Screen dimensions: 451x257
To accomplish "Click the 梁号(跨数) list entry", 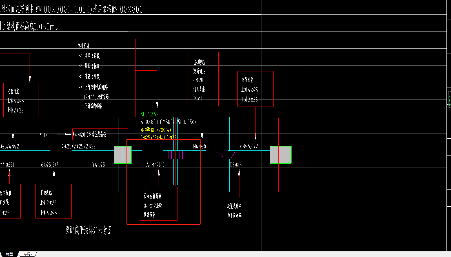I will click(92, 56).
